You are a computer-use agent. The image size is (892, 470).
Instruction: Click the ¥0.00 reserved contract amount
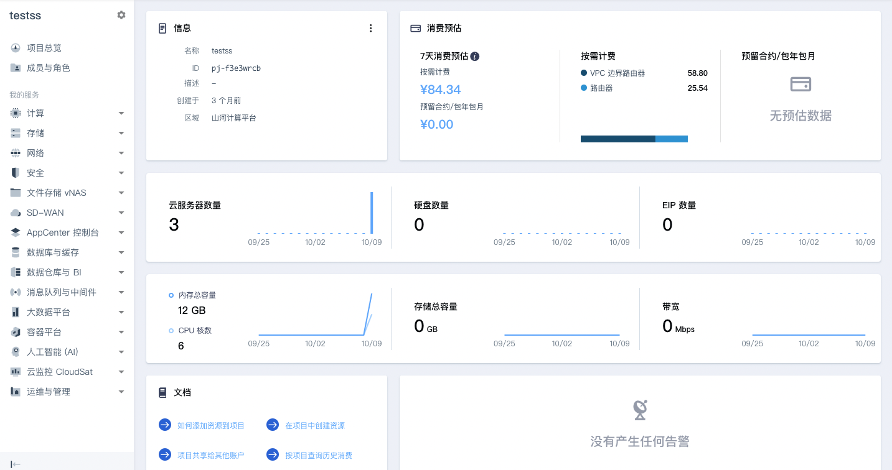click(x=437, y=124)
